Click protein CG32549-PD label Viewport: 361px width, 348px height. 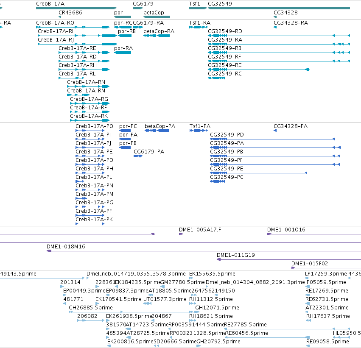click(227, 135)
